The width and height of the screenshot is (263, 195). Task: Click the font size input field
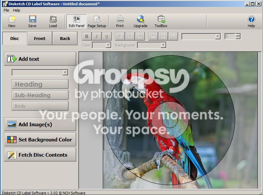point(230,36)
